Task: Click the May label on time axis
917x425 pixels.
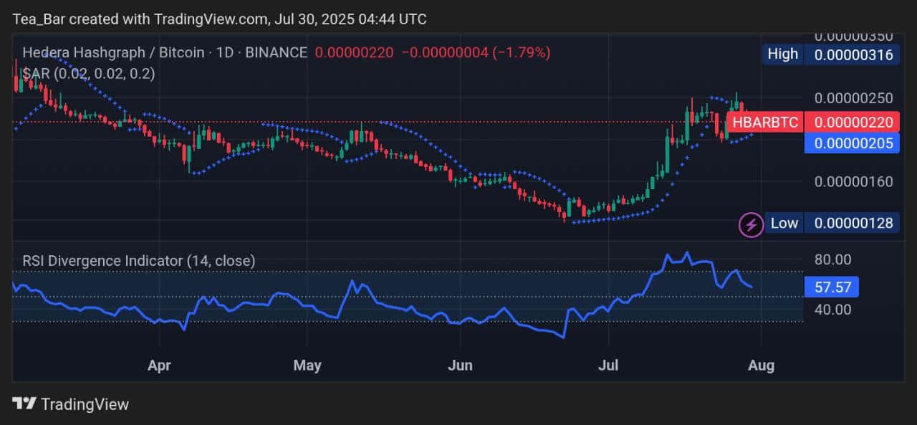Action: [307, 366]
